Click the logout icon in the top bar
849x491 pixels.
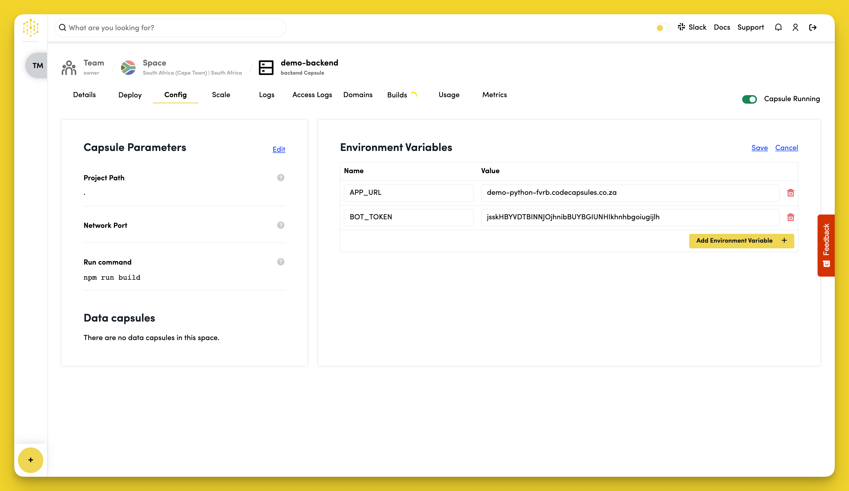tap(813, 27)
